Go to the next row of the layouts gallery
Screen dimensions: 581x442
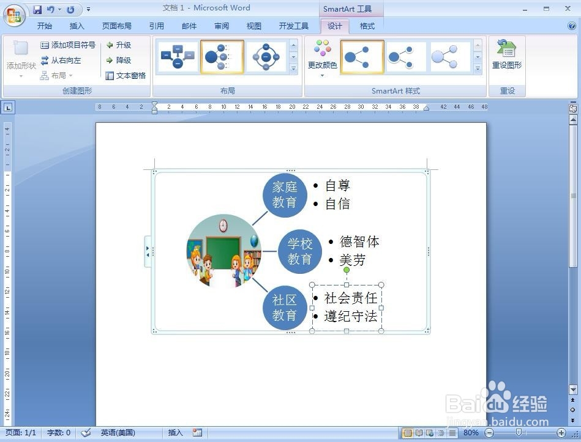pyautogui.click(x=293, y=57)
